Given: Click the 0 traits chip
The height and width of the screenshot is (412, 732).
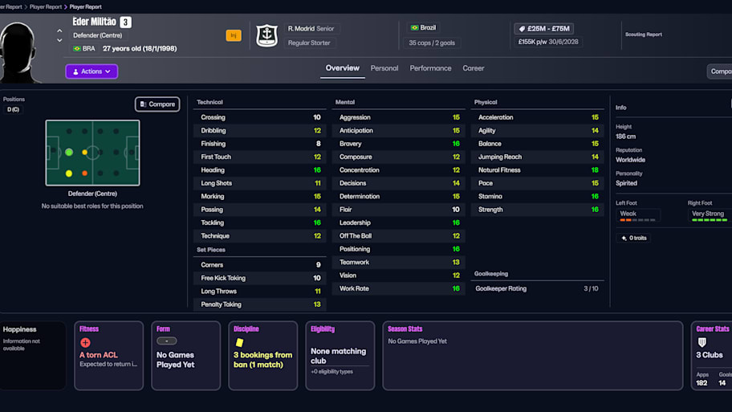Looking at the screenshot, I should [x=634, y=239].
